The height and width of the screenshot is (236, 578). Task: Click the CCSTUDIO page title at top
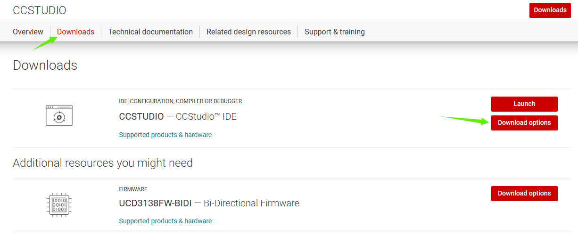[x=40, y=10]
